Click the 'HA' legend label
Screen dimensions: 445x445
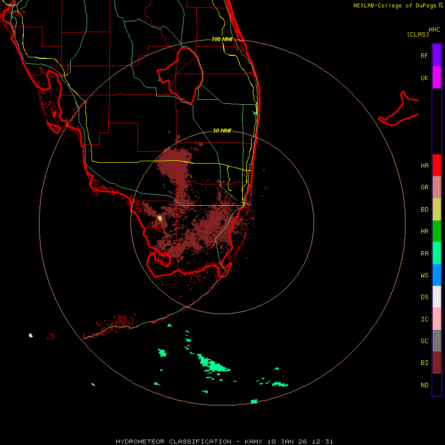pos(424,166)
